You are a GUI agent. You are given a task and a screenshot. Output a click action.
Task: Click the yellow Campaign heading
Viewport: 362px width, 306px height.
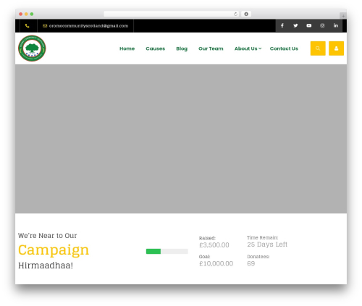54,250
